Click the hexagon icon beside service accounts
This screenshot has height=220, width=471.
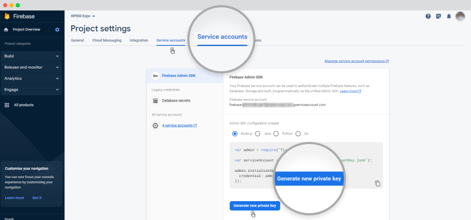click(x=155, y=126)
